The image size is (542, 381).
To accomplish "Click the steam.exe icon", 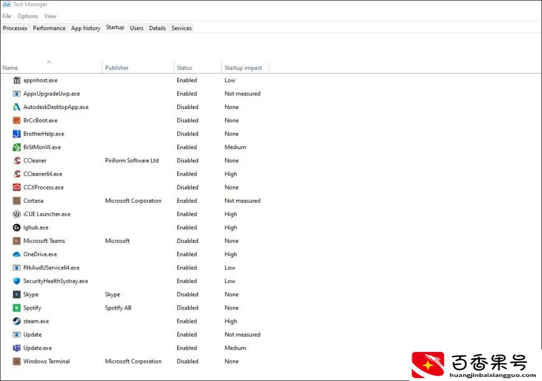I will pyautogui.click(x=16, y=321).
